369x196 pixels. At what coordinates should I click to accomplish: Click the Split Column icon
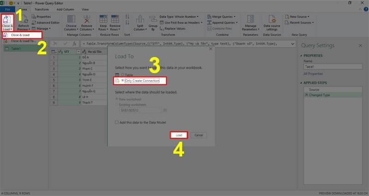click(140, 19)
